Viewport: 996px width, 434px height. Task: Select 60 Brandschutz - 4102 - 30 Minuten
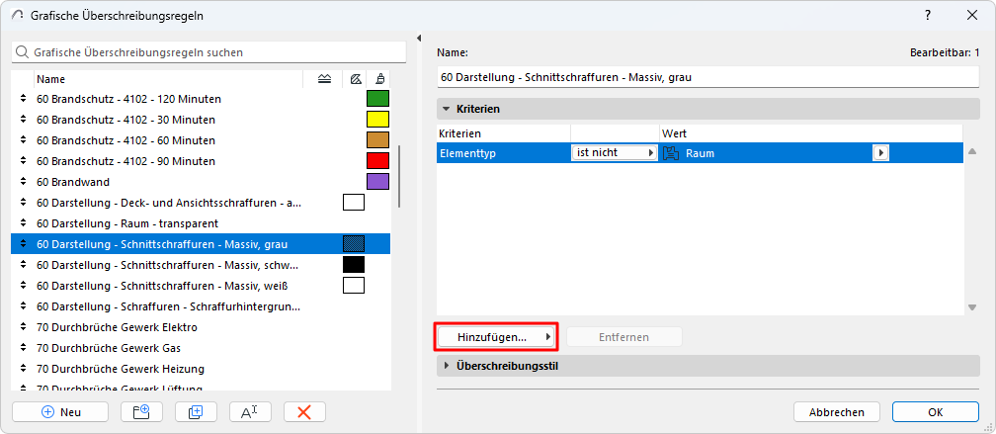point(125,120)
